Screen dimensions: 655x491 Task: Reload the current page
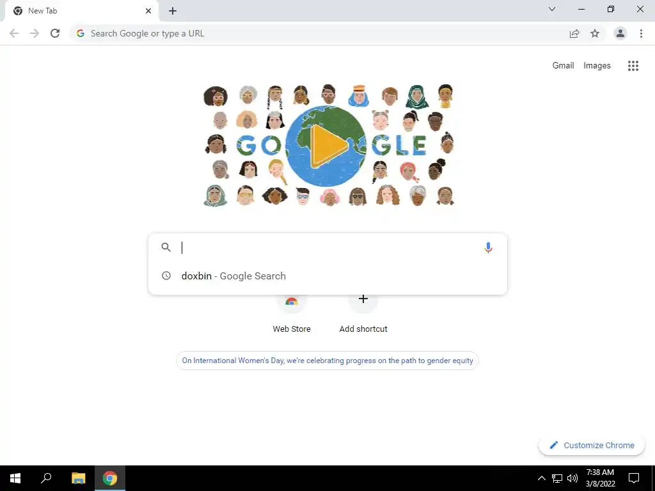[55, 33]
